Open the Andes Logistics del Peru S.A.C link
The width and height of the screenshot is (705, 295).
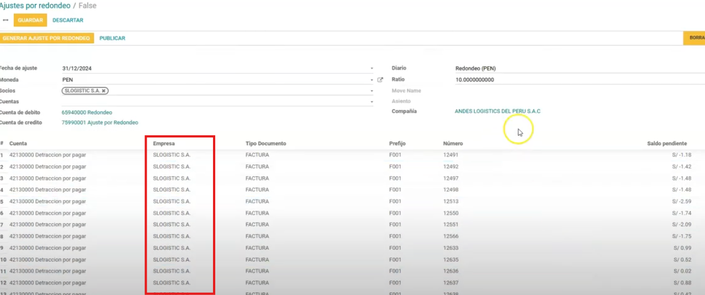[x=497, y=112]
